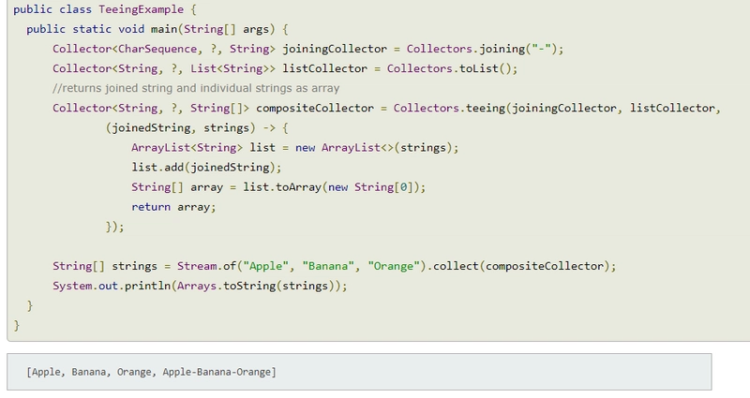Viewport: 750px width, 398px height.
Task: Click the new String[0] expression
Action: (x=380, y=187)
